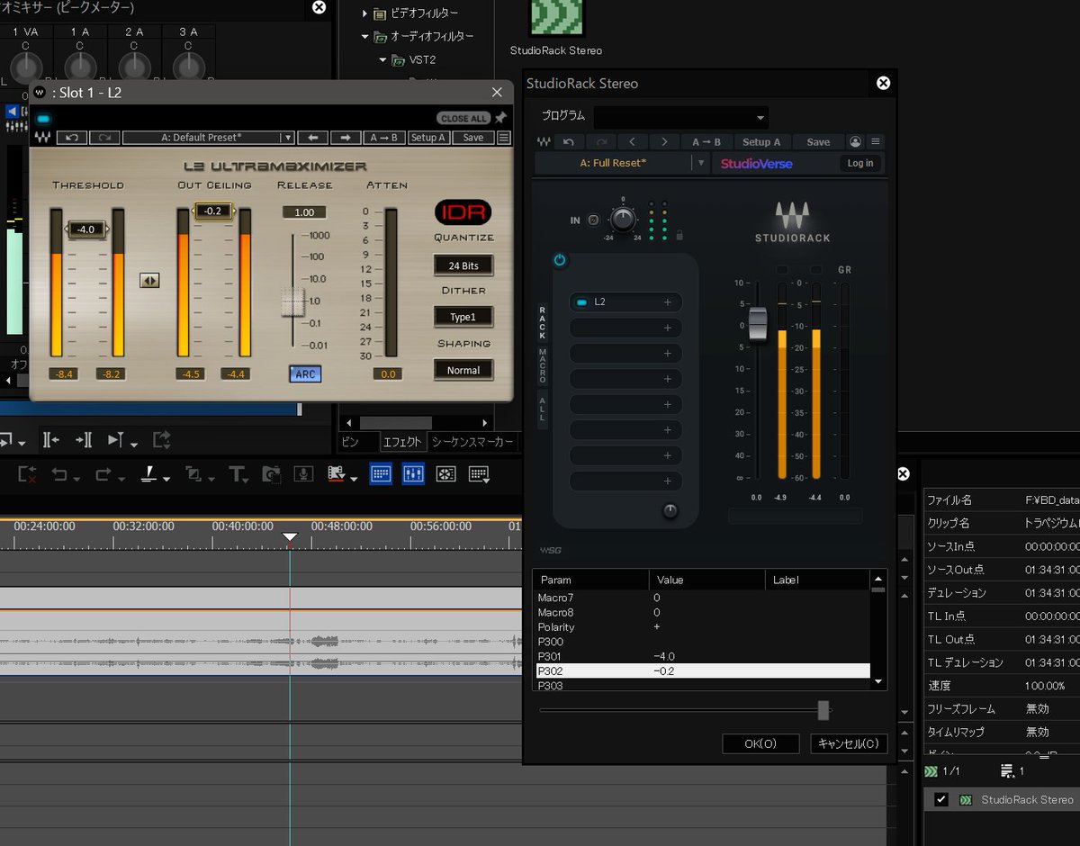Open the プログラム program combo box
The image size is (1080, 846).
click(x=681, y=117)
